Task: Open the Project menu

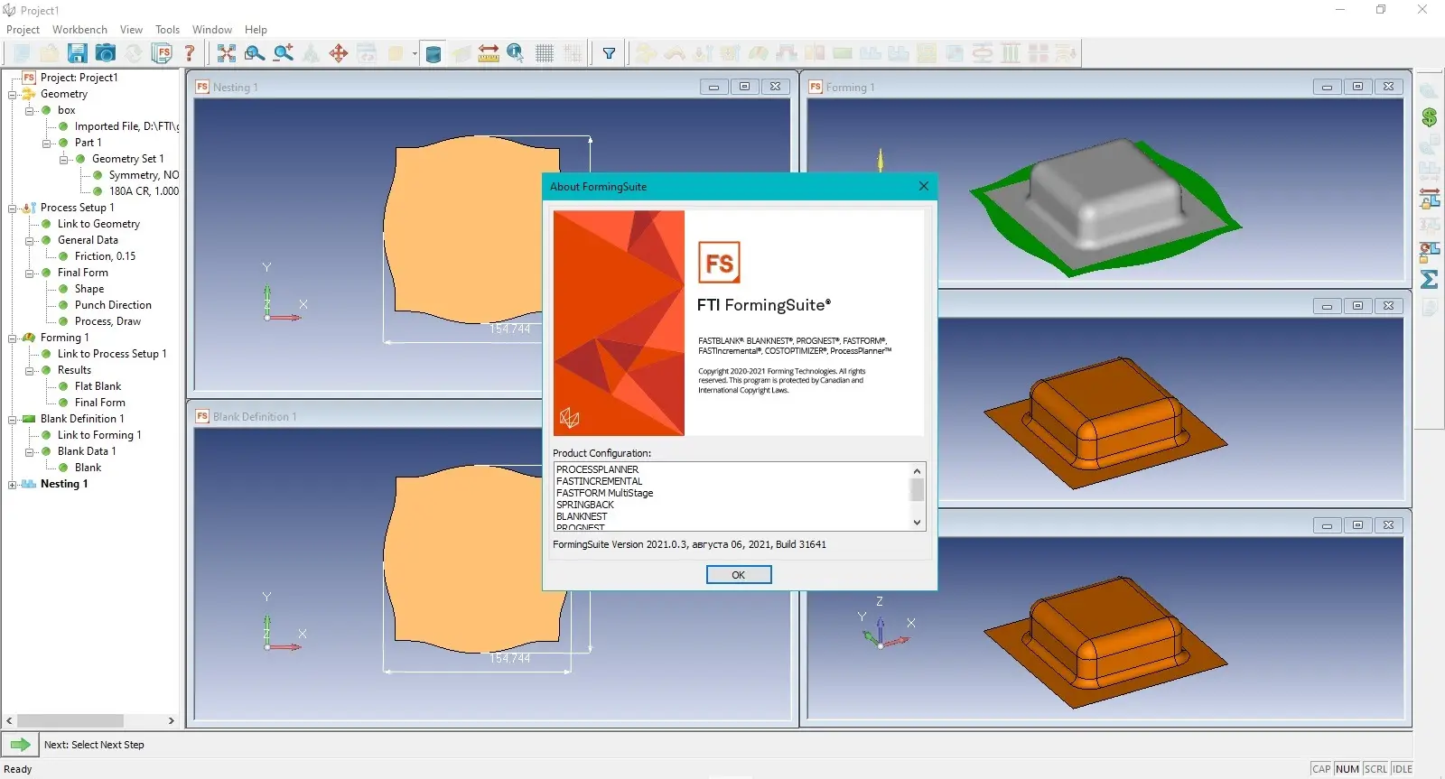Action: 23,30
